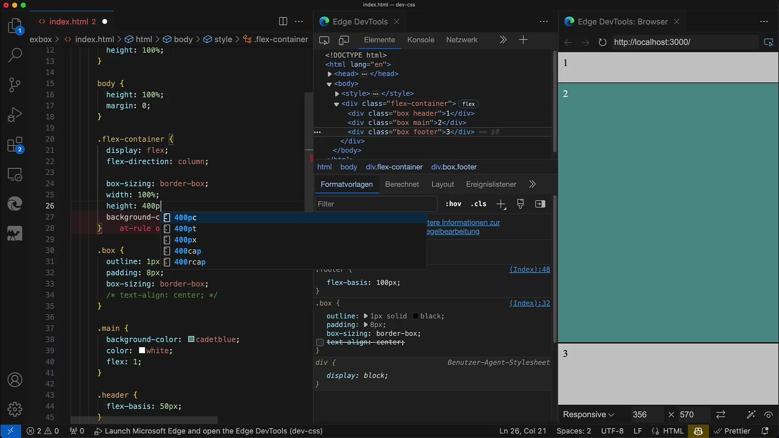The image size is (779, 438).
Task: Open the cadetblue color swatch in editor
Action: click(191, 339)
